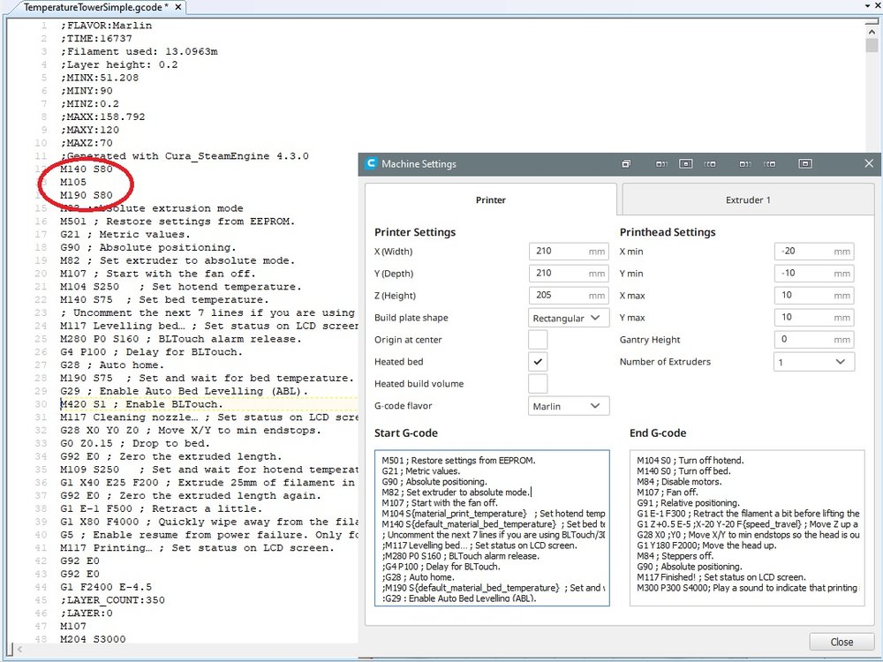
Task: Click the 'M105' line in the editor
Action: coord(73,182)
